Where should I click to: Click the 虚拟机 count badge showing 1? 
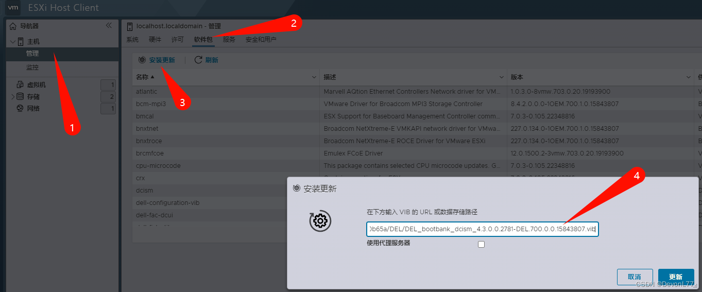(x=108, y=85)
